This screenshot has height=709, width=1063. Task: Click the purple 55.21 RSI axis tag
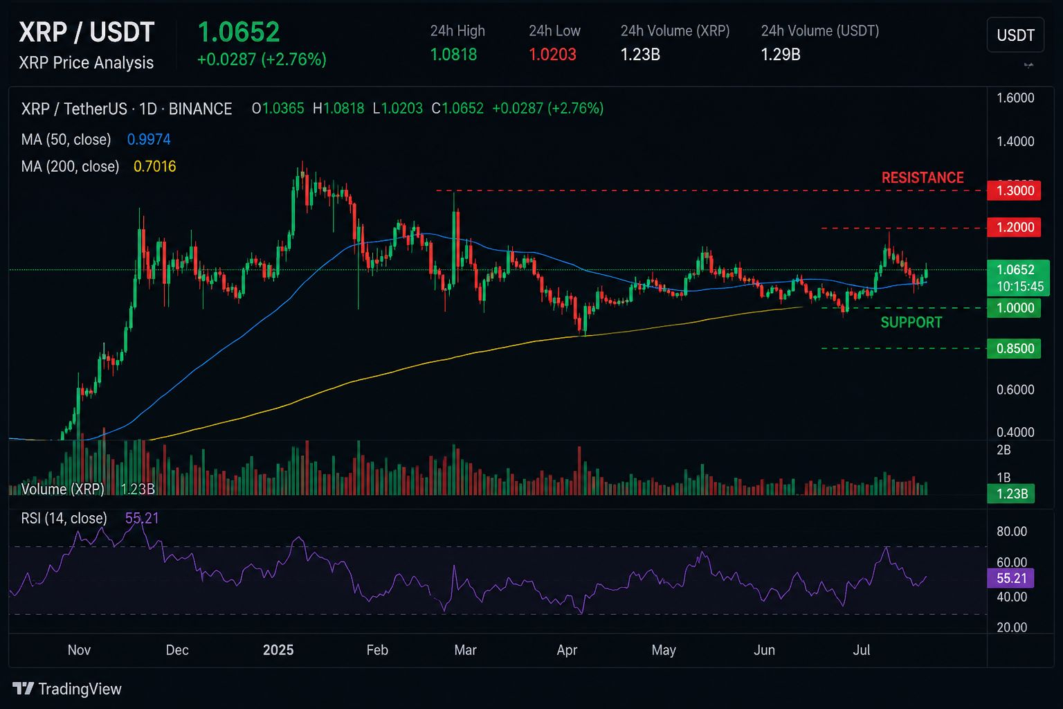click(x=1011, y=578)
